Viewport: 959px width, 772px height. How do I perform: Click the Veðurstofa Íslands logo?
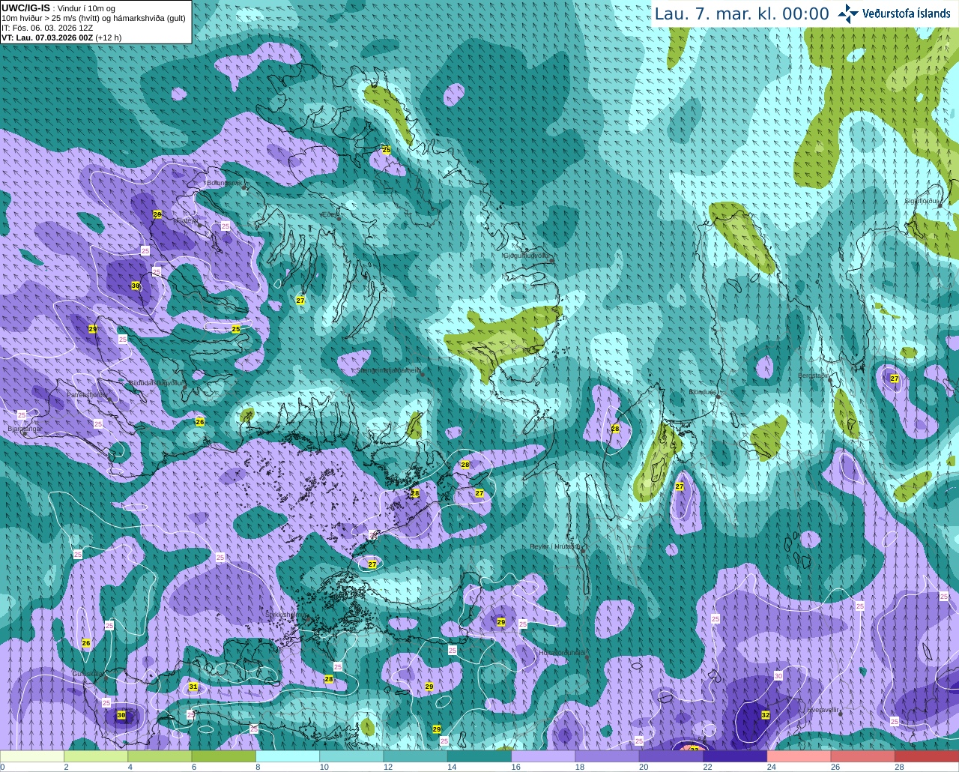894,13
